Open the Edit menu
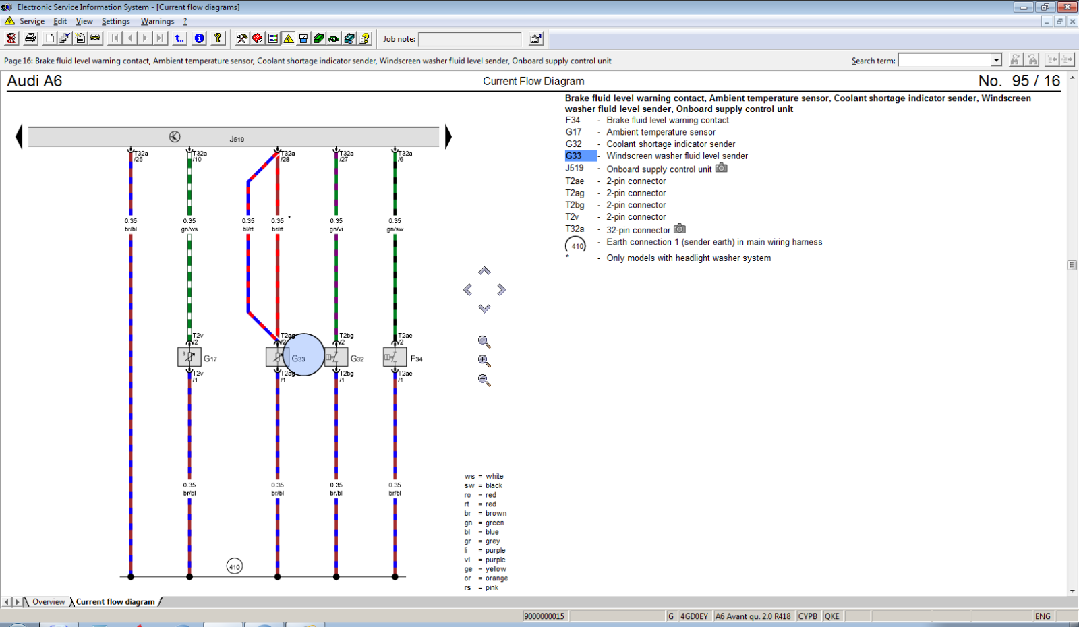1079x627 pixels. tap(60, 21)
